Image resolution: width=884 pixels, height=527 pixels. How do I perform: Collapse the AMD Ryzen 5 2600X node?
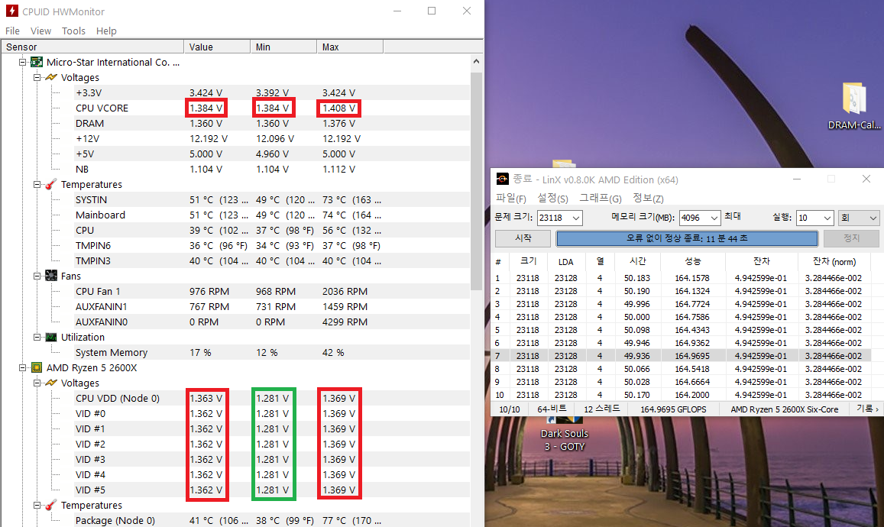[x=22, y=367]
